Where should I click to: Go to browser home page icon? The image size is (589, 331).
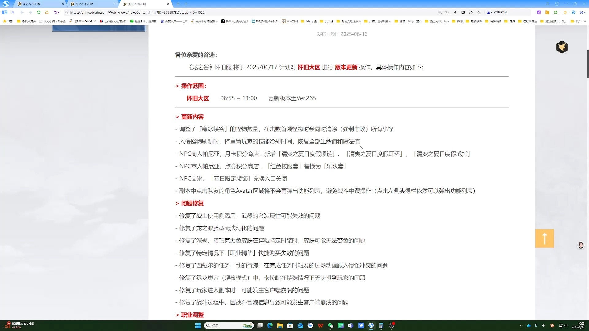click(47, 13)
